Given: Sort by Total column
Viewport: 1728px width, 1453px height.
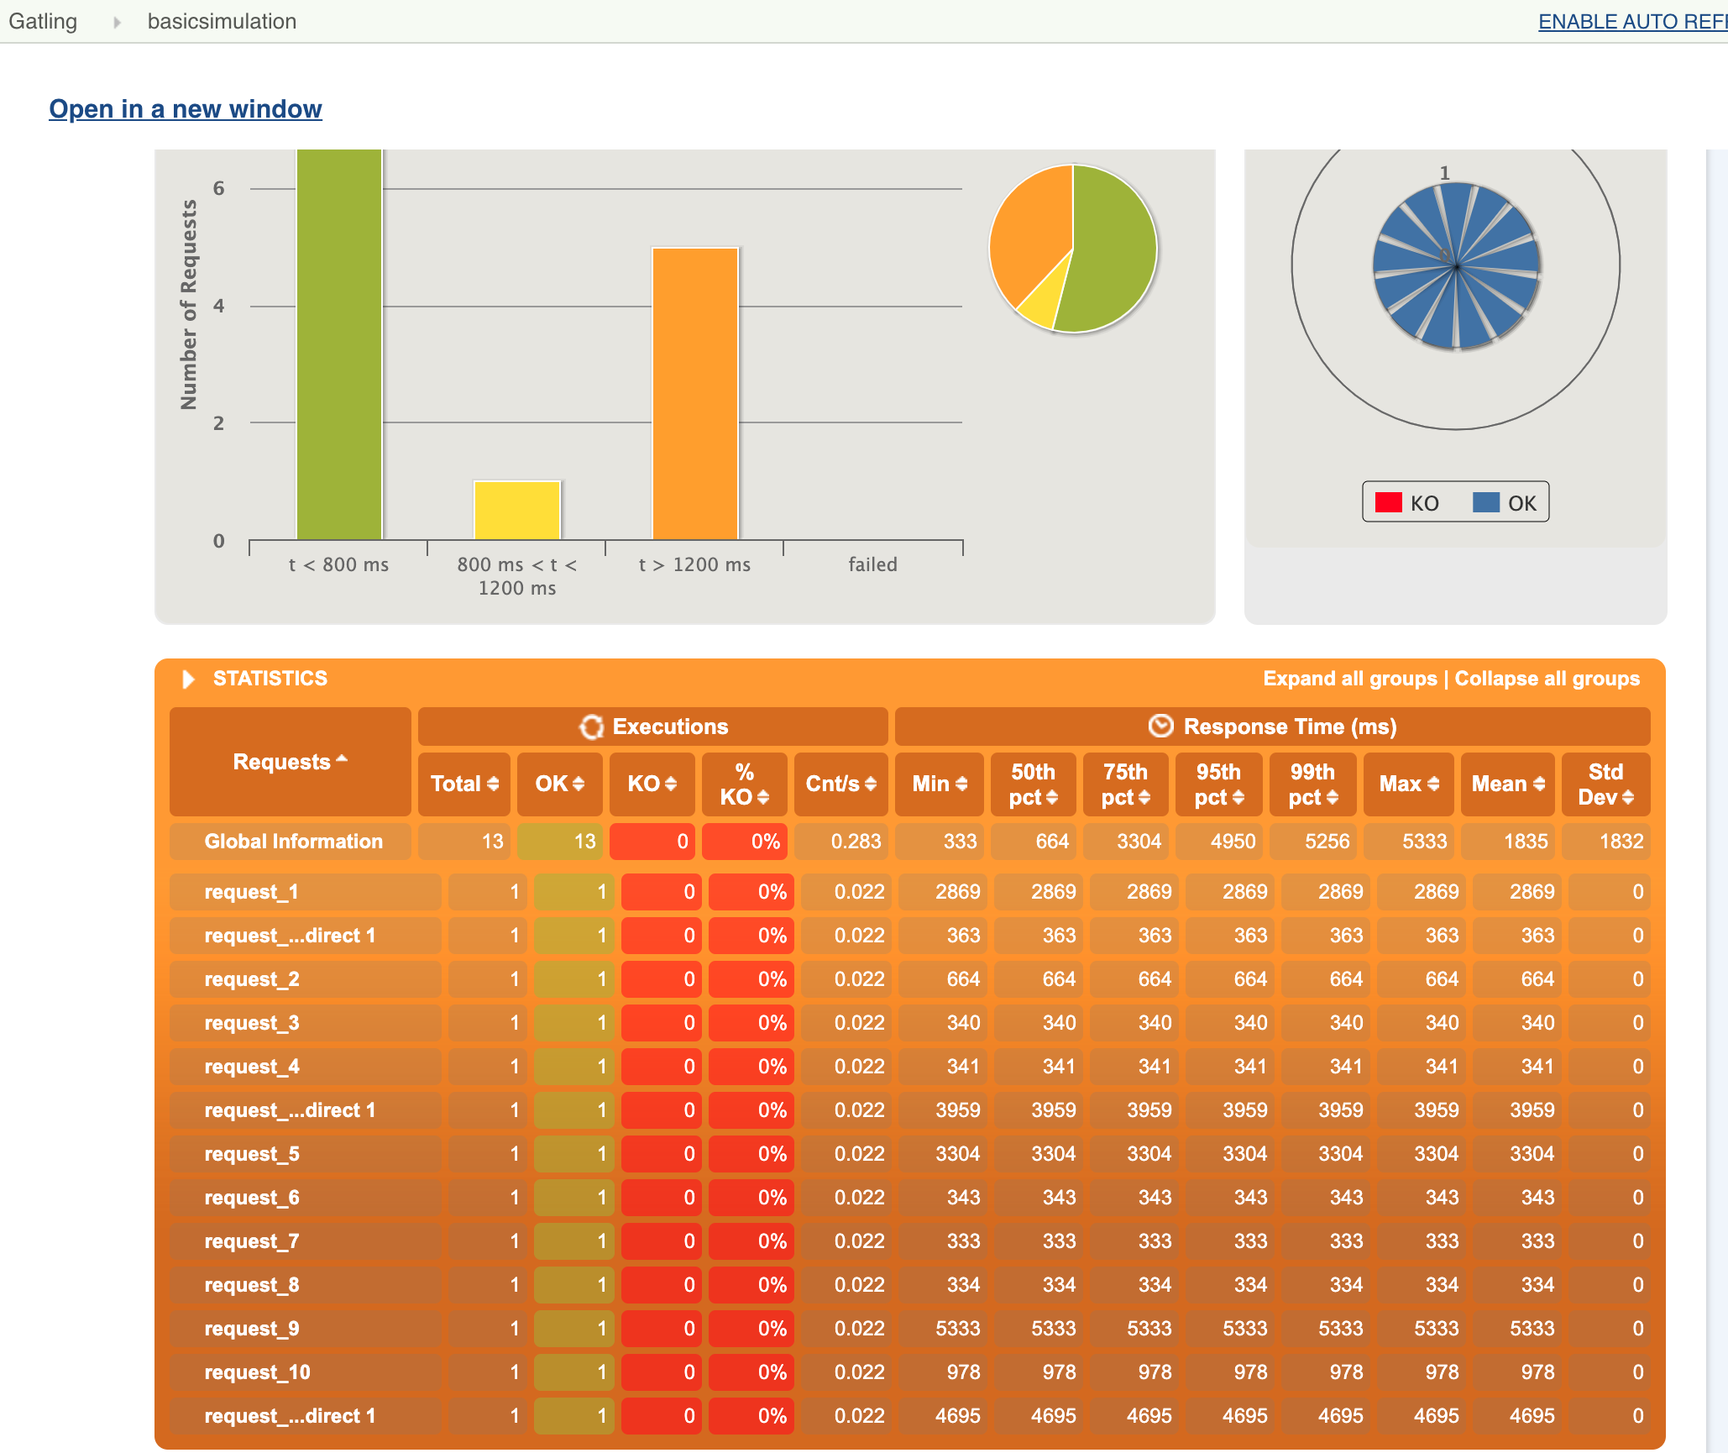Looking at the screenshot, I should [x=464, y=784].
